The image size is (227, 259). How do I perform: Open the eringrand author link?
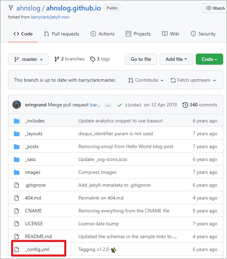tap(36, 105)
